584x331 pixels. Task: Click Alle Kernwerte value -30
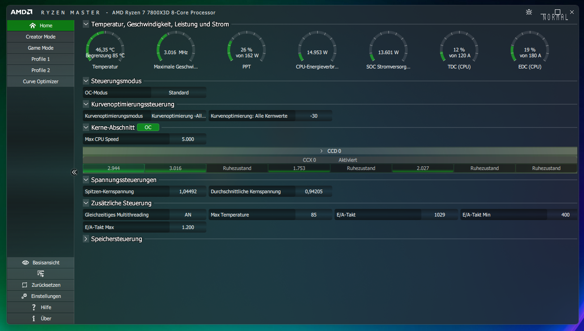pyautogui.click(x=314, y=116)
